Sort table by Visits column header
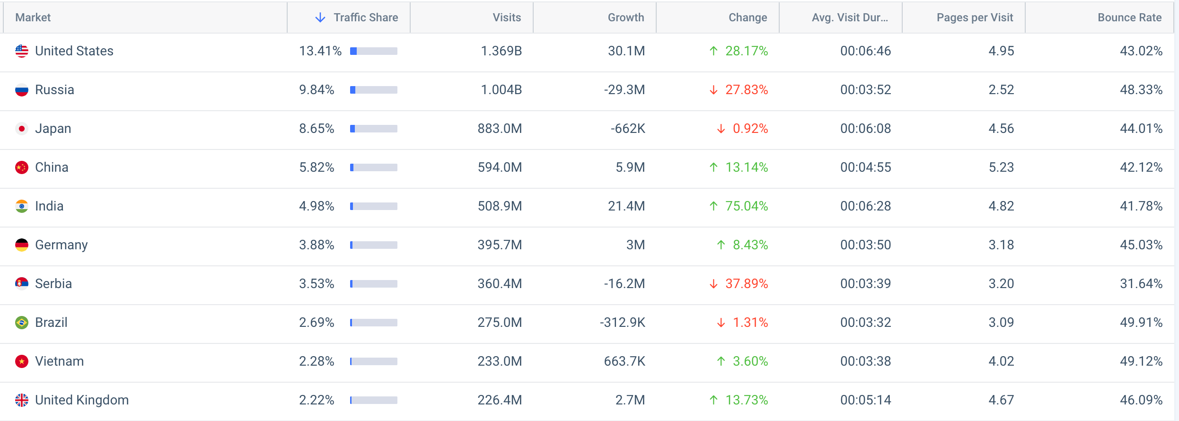Viewport: 1179px width, 421px height. pos(506,18)
